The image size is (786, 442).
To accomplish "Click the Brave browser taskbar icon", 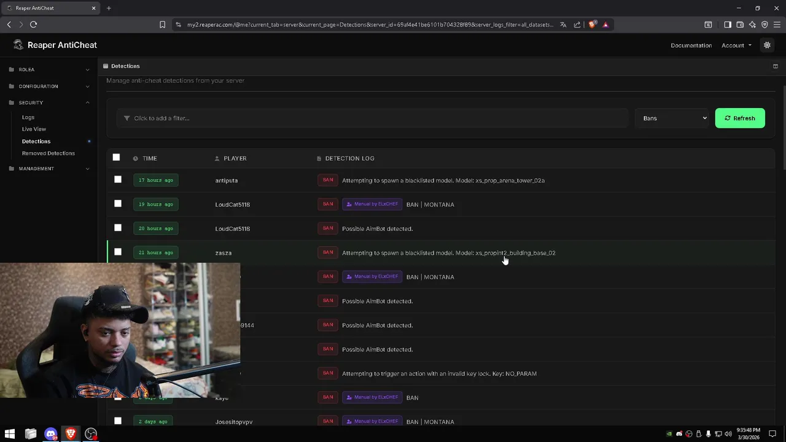I will (x=71, y=434).
